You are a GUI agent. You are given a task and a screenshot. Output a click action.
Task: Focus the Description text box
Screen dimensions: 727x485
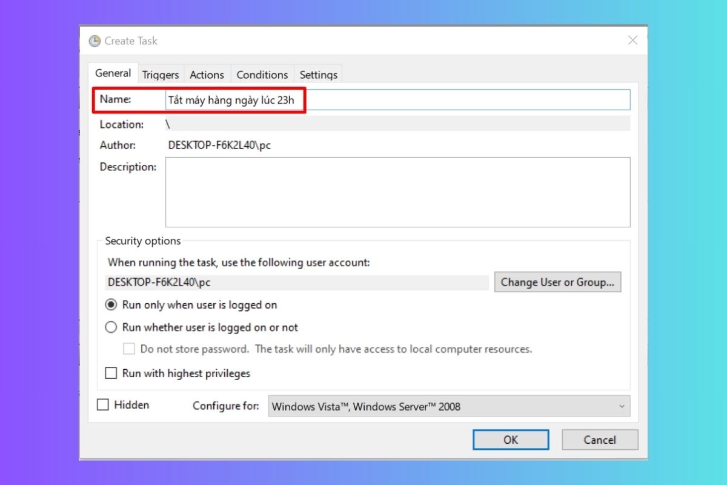(x=397, y=192)
